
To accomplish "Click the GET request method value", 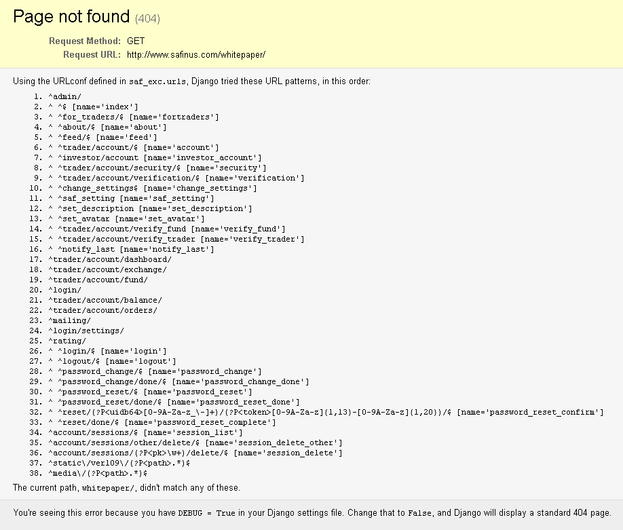I will (x=136, y=41).
